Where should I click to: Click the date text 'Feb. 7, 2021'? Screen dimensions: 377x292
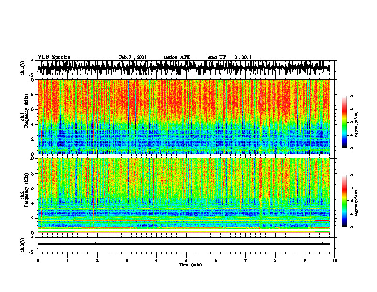(x=133, y=57)
